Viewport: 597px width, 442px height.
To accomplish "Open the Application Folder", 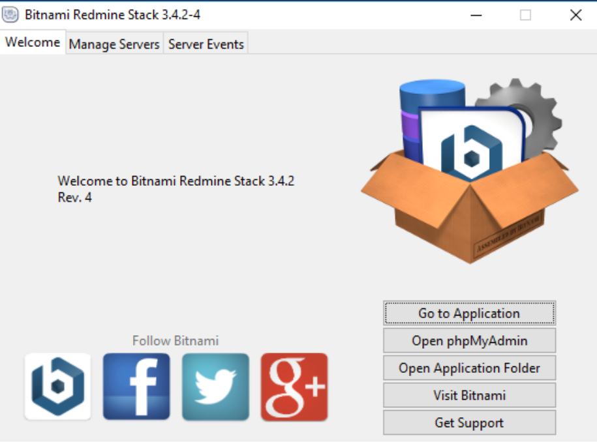I will pyautogui.click(x=469, y=368).
